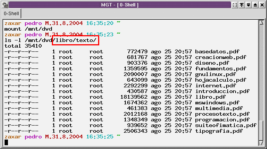Click the file name procesotexto.pdf
Screen dimensions: 267x149
coord(222,114)
